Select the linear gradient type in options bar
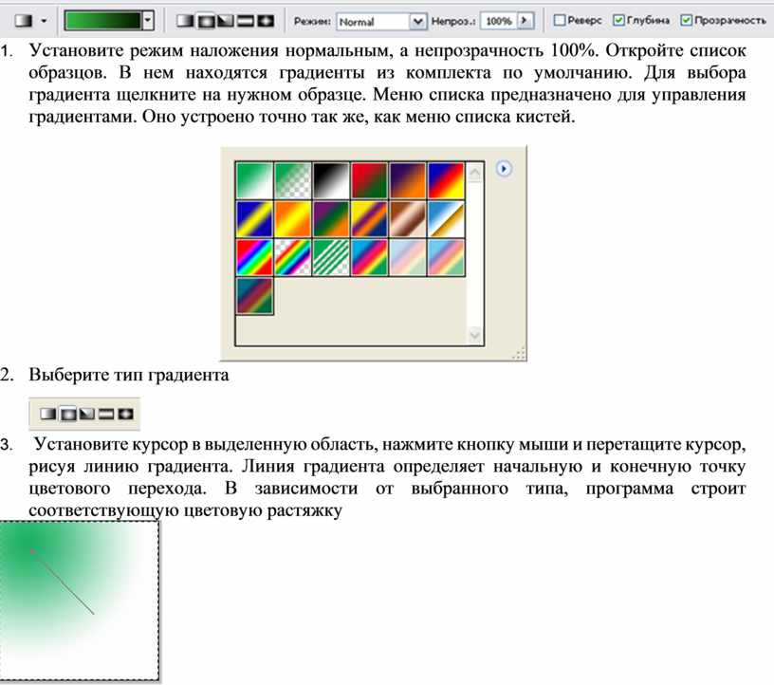This screenshot has height=685, width=774. click(186, 20)
